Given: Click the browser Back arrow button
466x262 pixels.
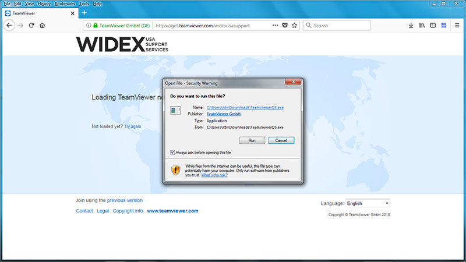Looking at the screenshot, I should (x=9, y=26).
